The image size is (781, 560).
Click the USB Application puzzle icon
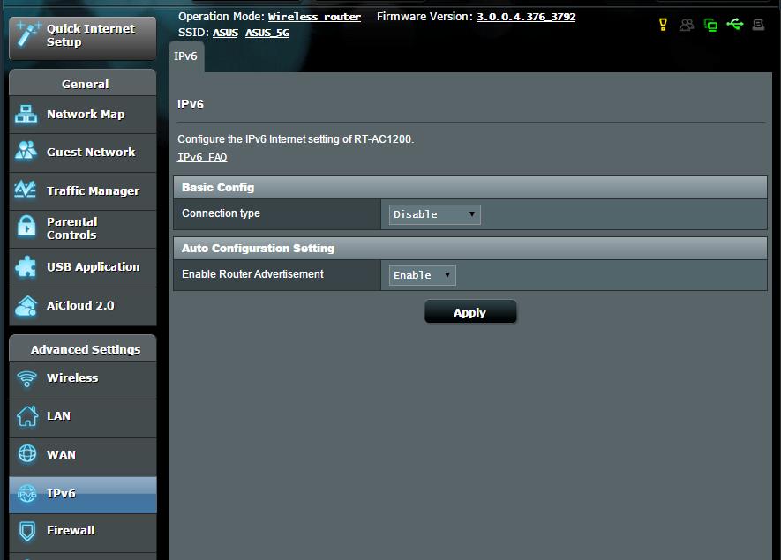[26, 266]
